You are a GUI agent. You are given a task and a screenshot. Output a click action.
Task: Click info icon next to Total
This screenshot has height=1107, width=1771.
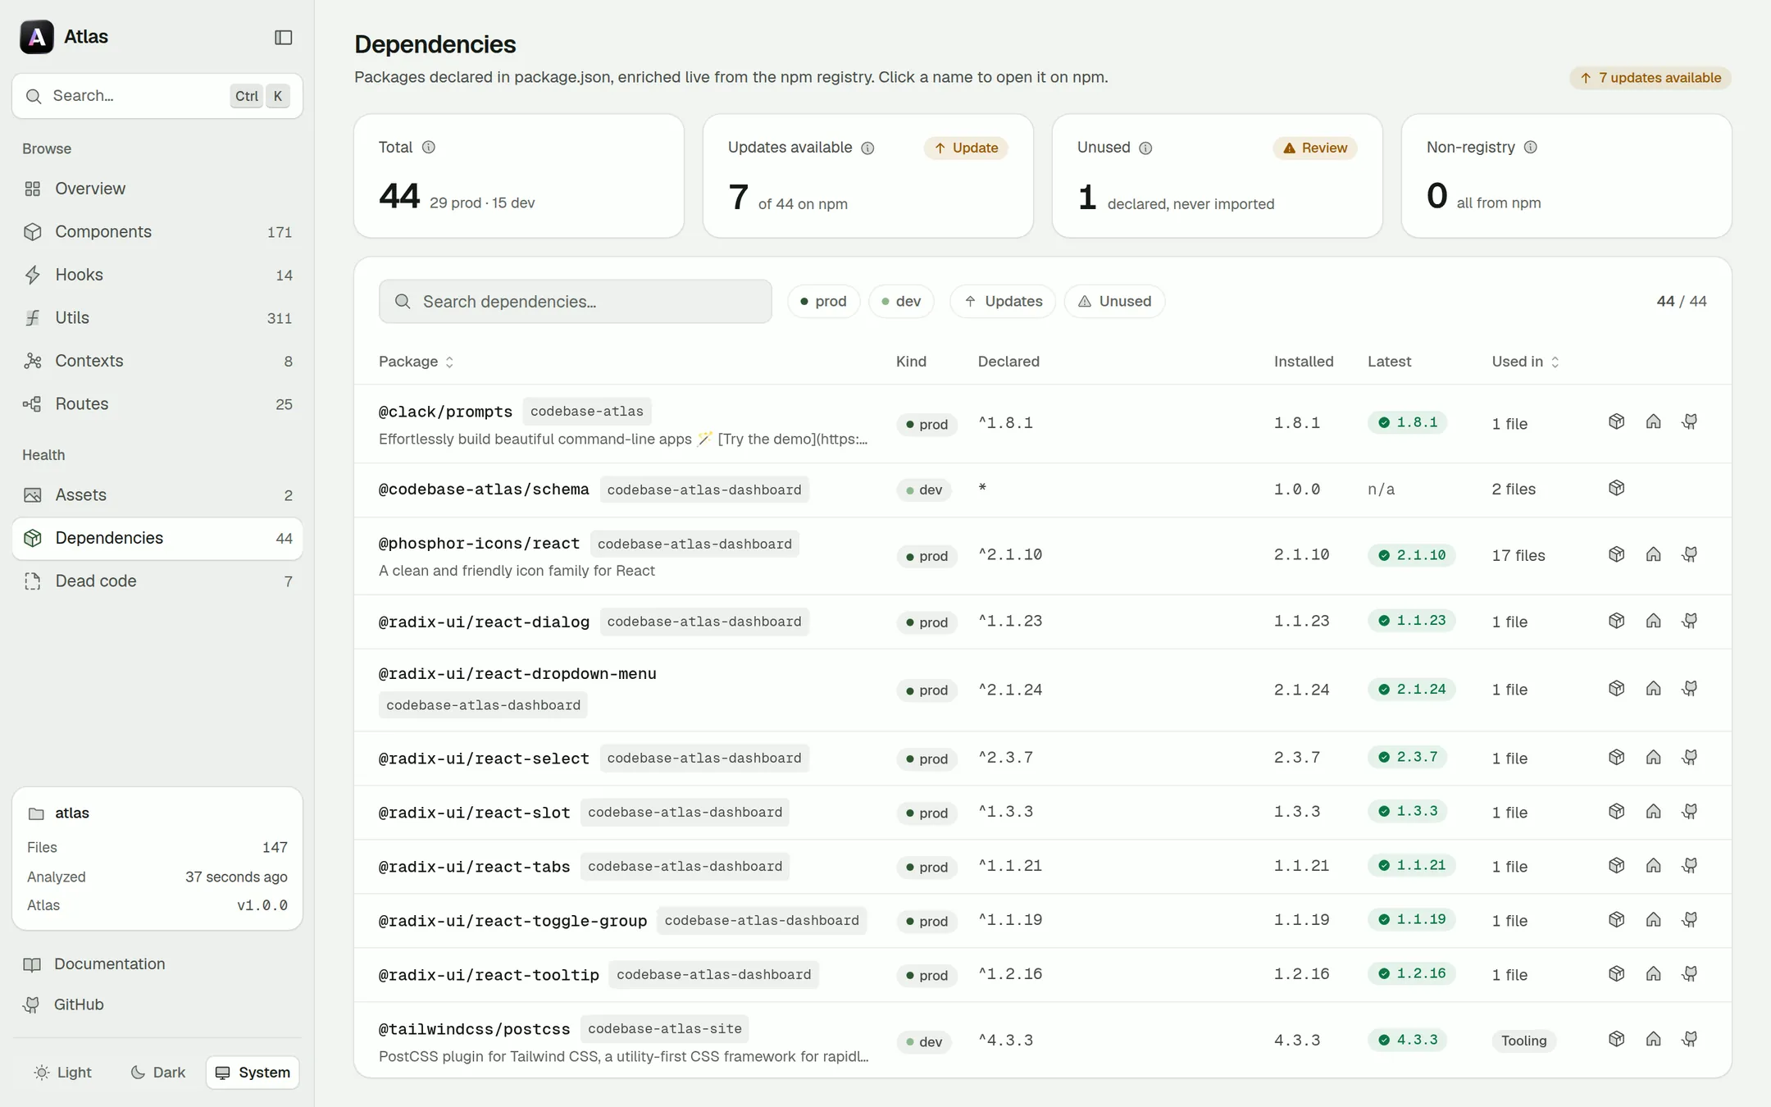[x=428, y=148]
